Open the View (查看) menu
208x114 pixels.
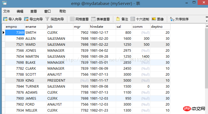tap(34, 11)
